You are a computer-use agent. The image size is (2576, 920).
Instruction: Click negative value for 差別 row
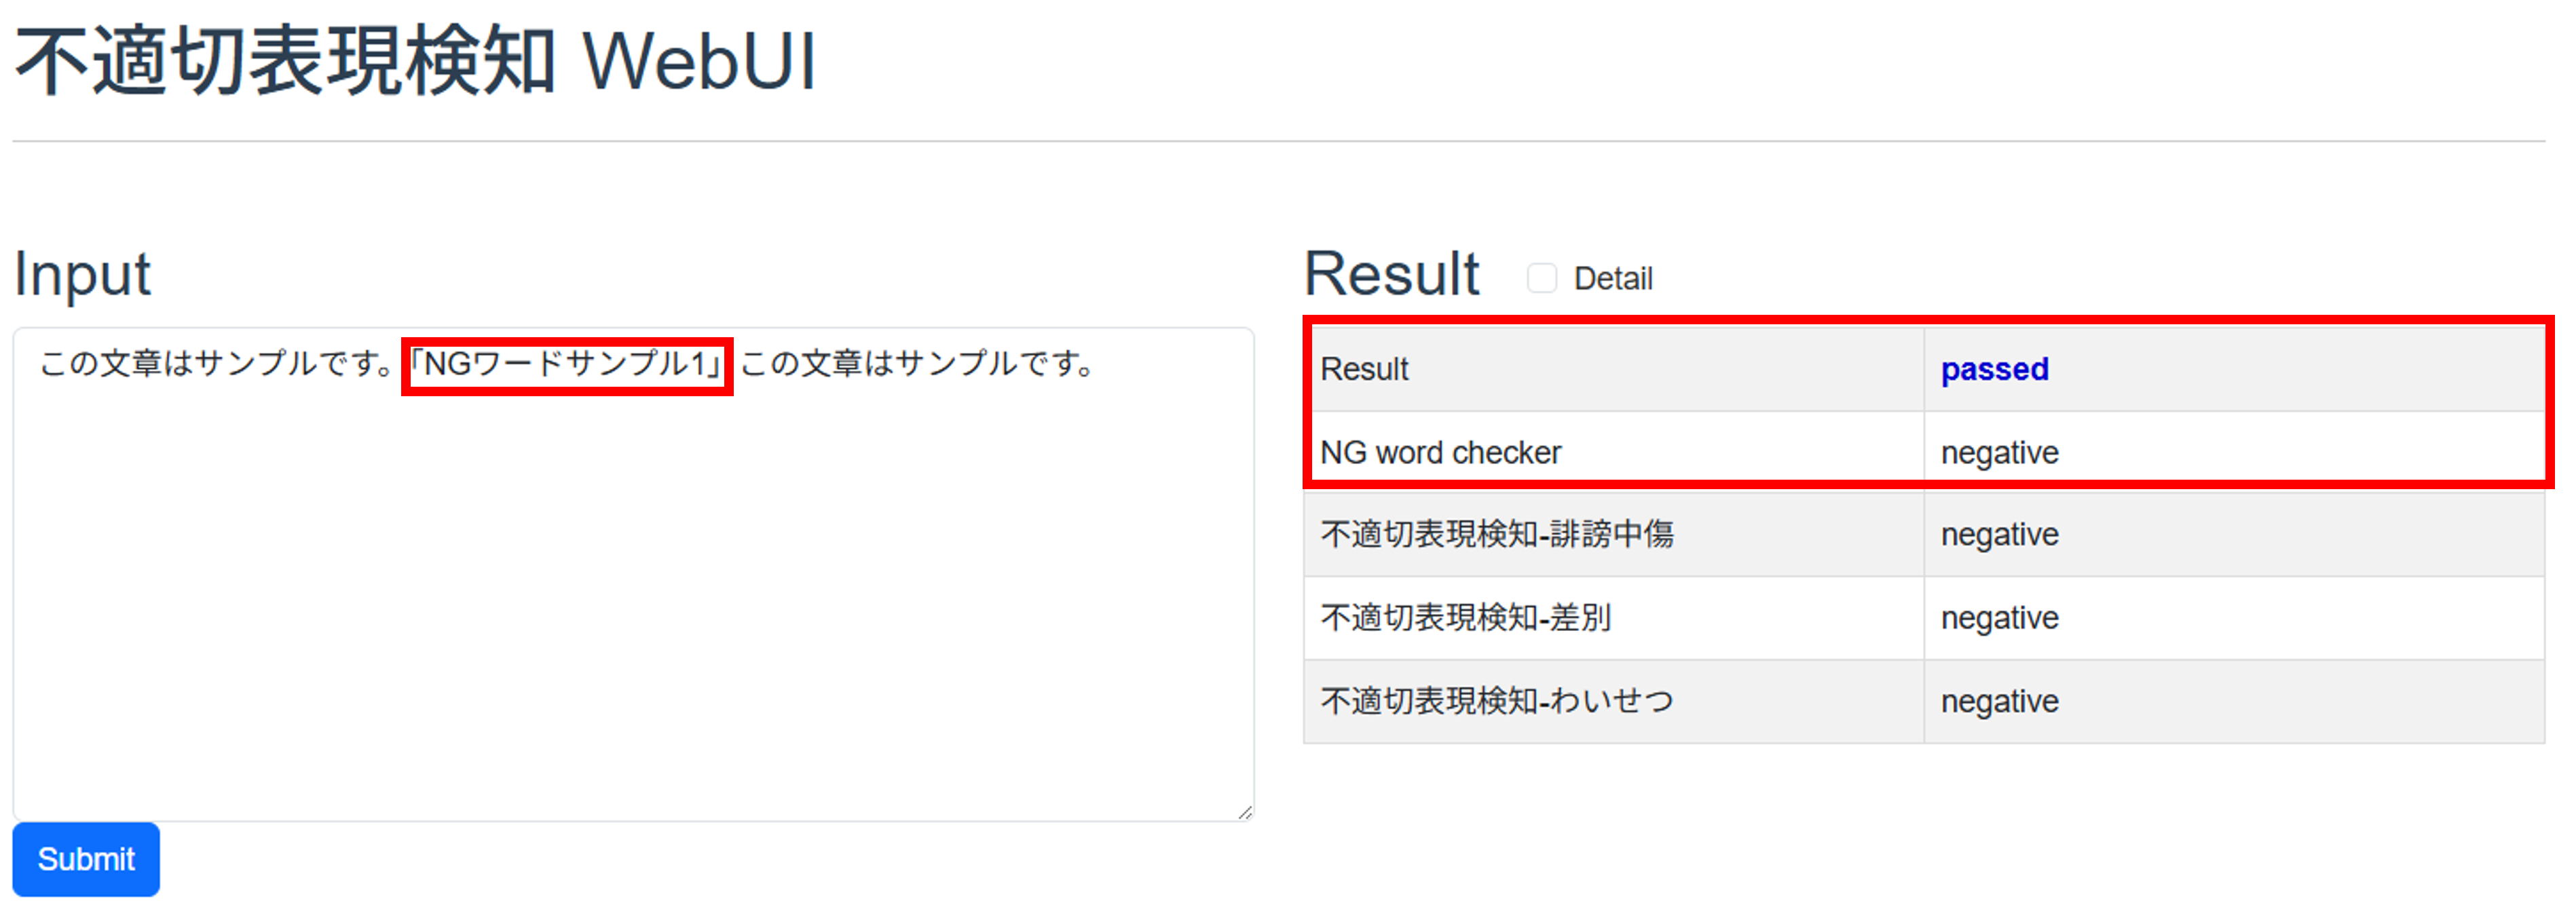coord(1999,618)
